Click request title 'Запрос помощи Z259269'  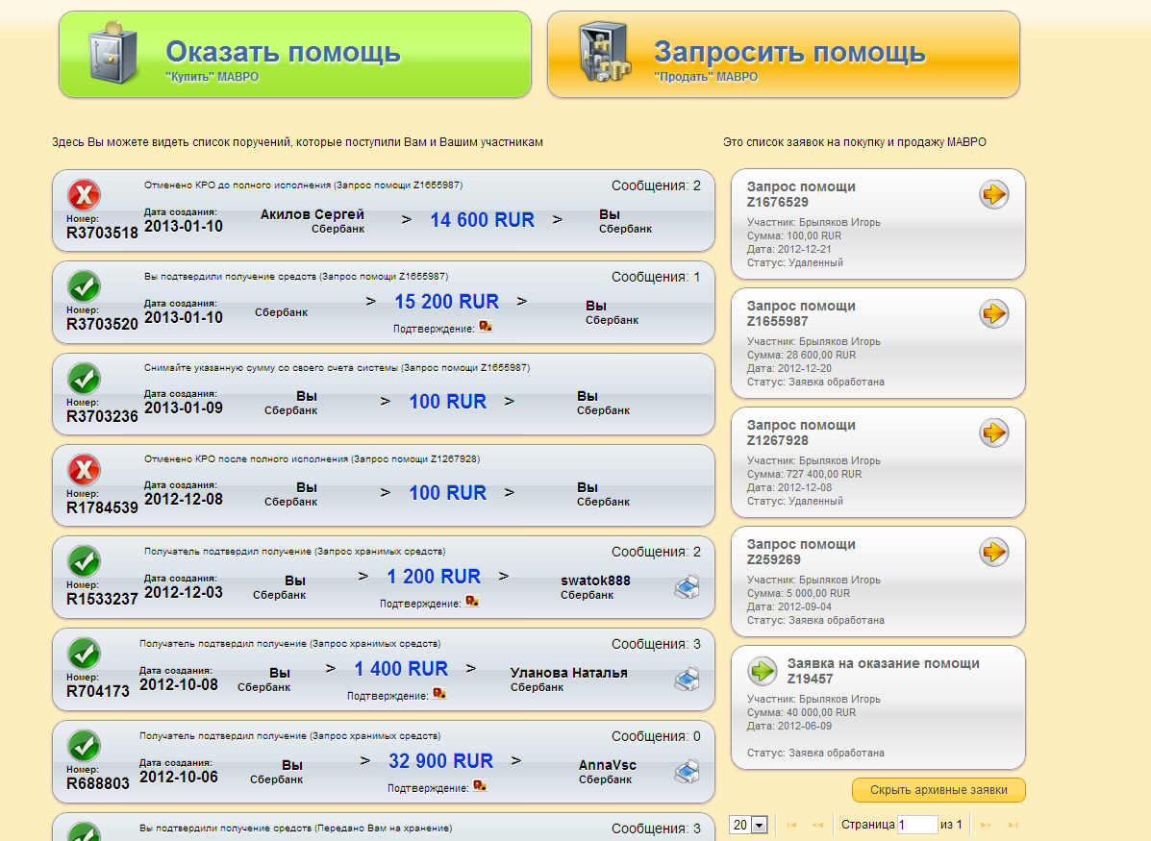(801, 552)
